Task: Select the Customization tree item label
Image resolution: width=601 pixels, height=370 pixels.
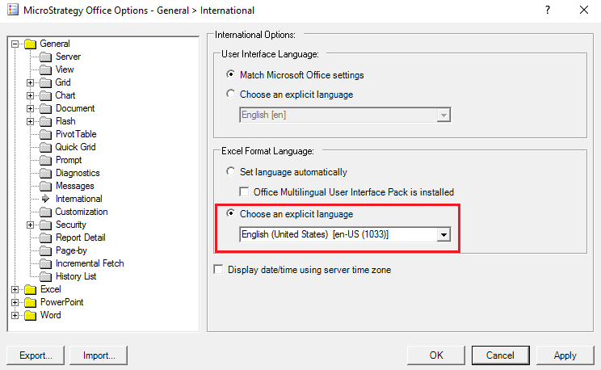Action: [82, 212]
